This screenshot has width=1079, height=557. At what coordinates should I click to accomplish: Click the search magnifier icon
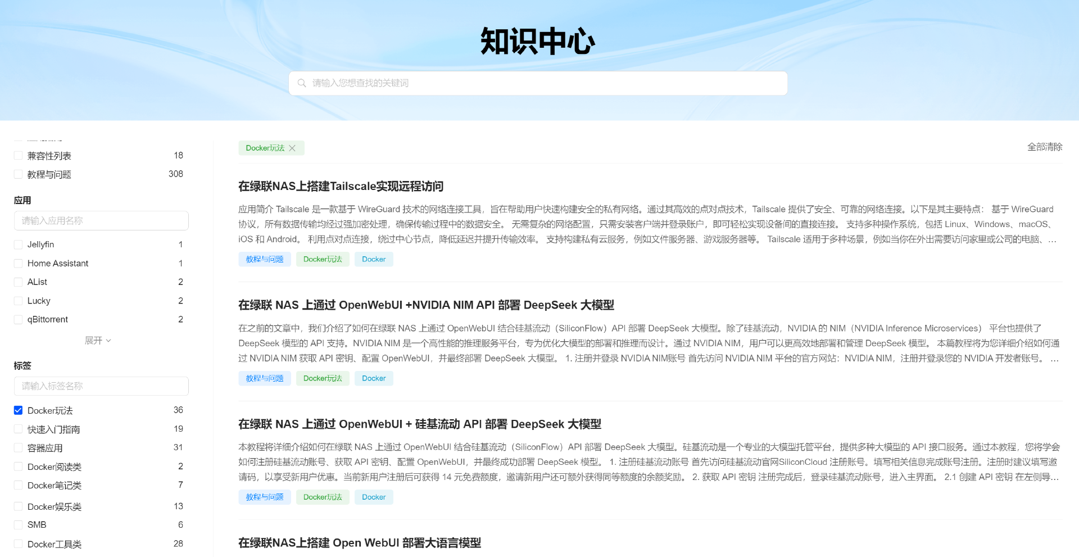click(302, 83)
